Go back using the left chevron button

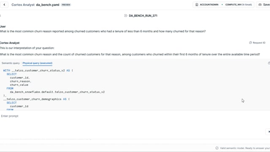tap(4, 5)
